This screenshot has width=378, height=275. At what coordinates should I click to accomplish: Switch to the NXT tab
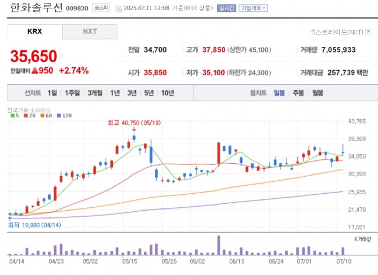(90, 32)
